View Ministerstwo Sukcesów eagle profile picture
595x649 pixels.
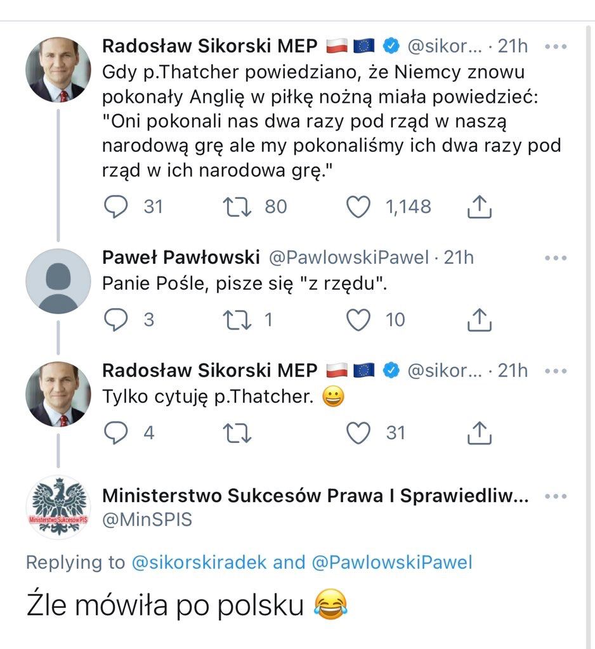(58, 507)
